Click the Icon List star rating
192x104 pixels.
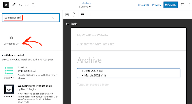[9, 78]
